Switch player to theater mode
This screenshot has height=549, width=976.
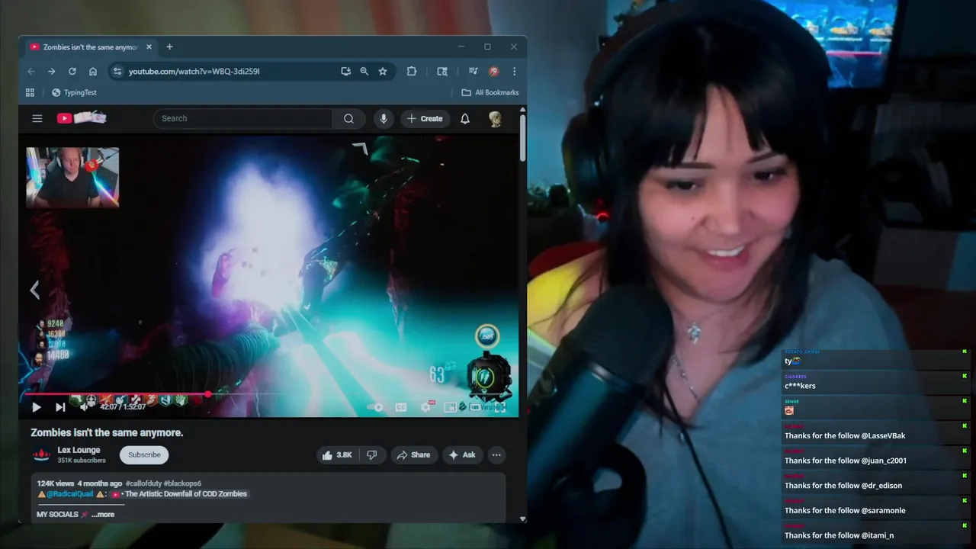[476, 407]
